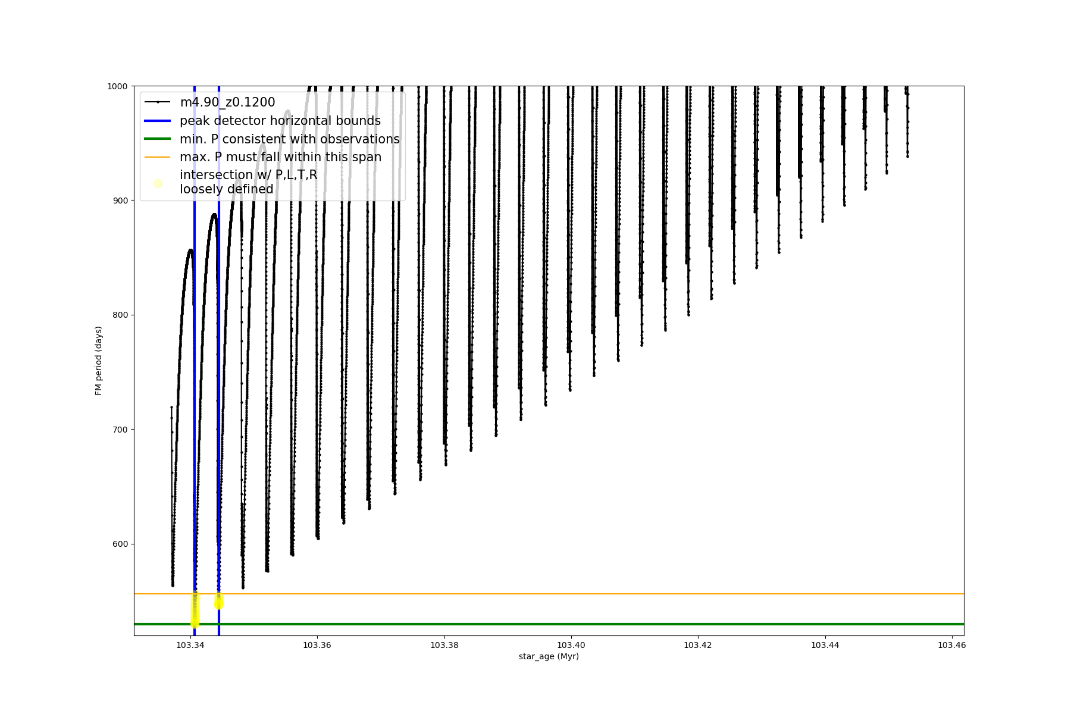Screen dimensions: 1071x714
Task: Click the right yellow highlighted intersection cluster
Action: point(218,601)
